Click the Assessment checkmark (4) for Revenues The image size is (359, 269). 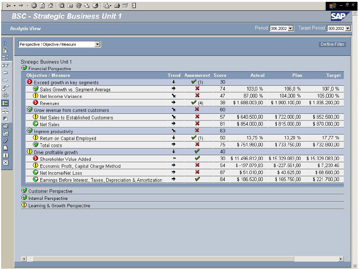point(197,103)
